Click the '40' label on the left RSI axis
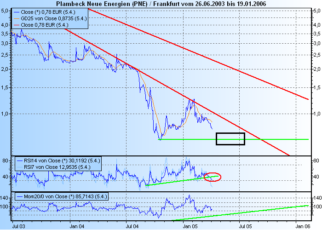The height and width of the screenshot is (230, 322). tap(6, 177)
